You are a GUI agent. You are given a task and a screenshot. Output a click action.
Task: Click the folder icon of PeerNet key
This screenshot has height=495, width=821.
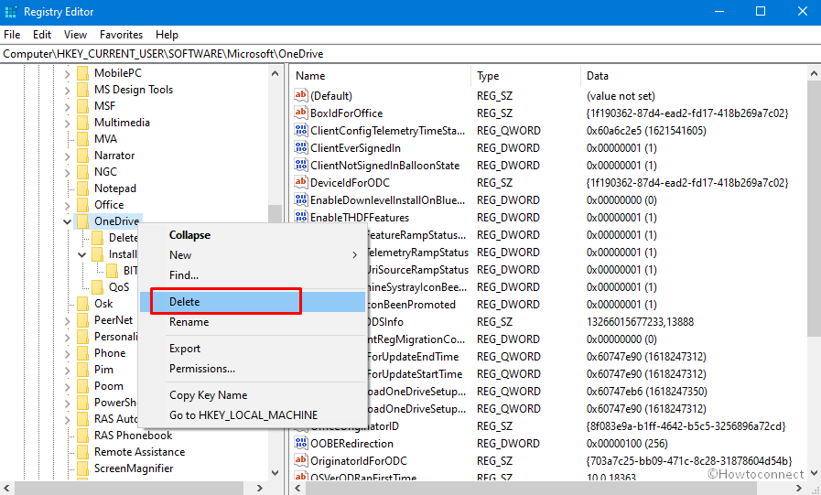click(x=82, y=320)
